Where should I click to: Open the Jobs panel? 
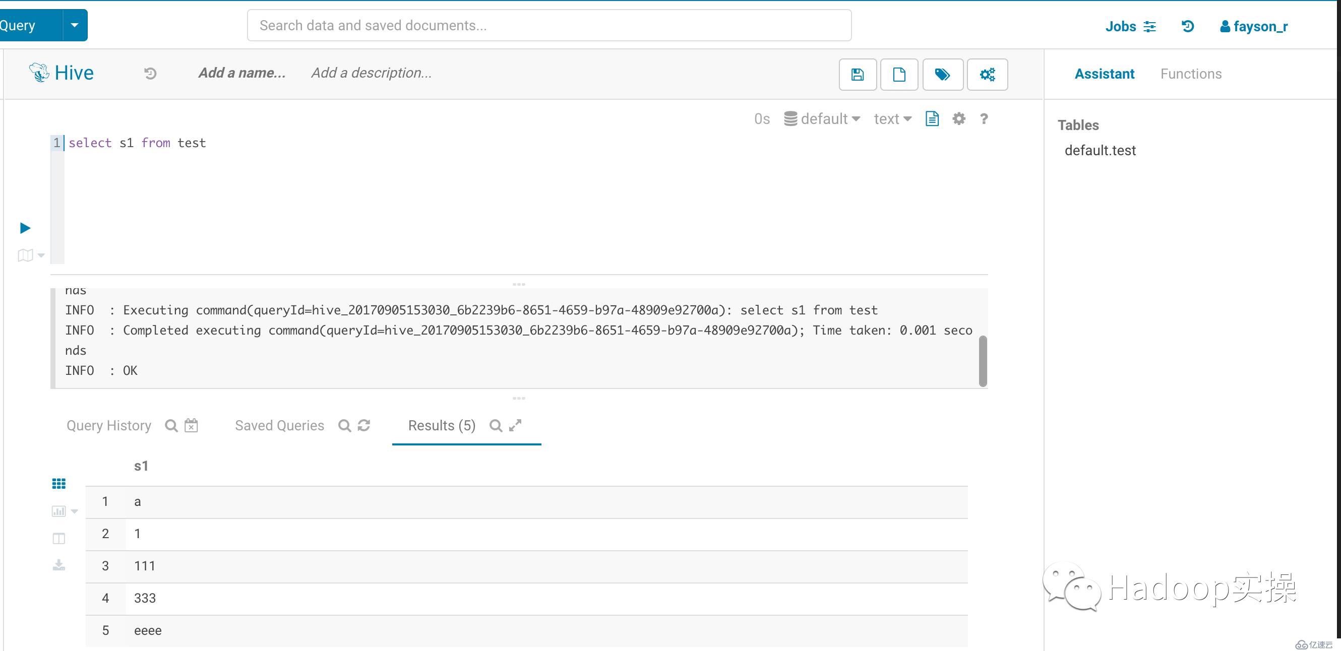pos(1130,26)
